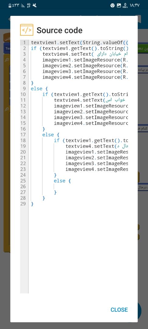Click line number 28 in the gutter

point(23,198)
